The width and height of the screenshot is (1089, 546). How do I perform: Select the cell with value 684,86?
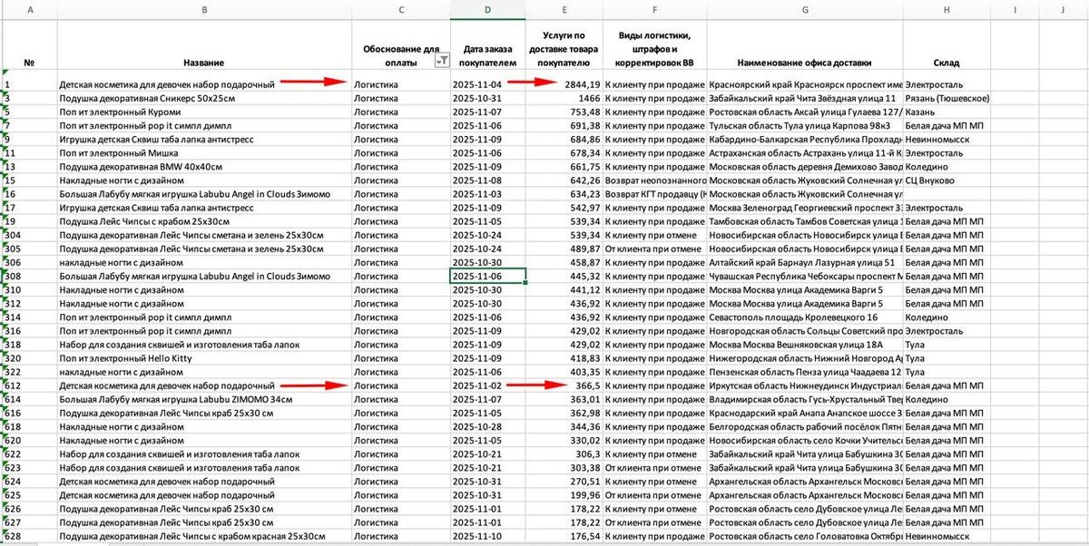564,139
